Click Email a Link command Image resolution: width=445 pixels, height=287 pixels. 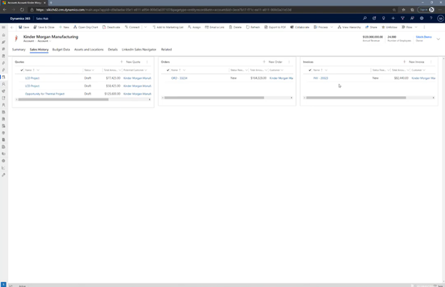click(x=215, y=27)
